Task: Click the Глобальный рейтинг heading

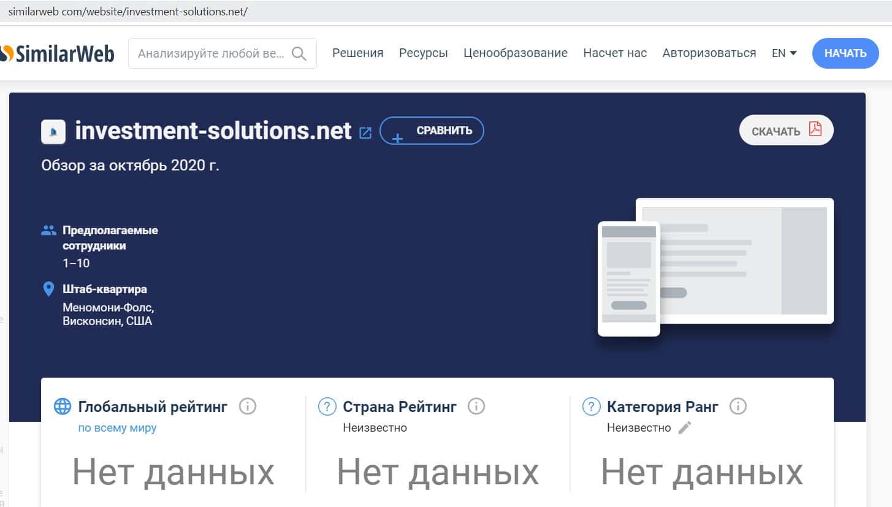Action: 153,406
